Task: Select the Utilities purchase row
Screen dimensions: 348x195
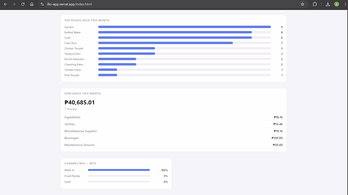Action: click(x=174, y=124)
